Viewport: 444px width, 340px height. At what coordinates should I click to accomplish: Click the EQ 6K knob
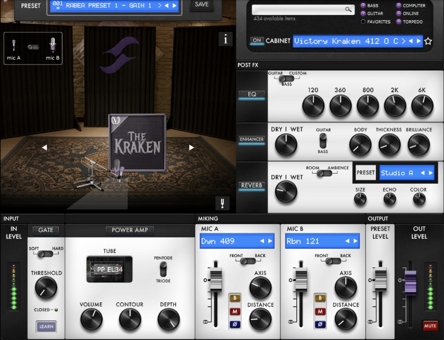[x=422, y=106]
